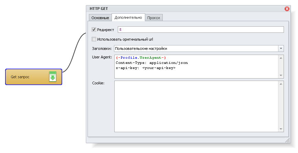The width and height of the screenshot is (298, 153).
Task: Click inside the User Agent text area
Action: [x=196, y=67]
